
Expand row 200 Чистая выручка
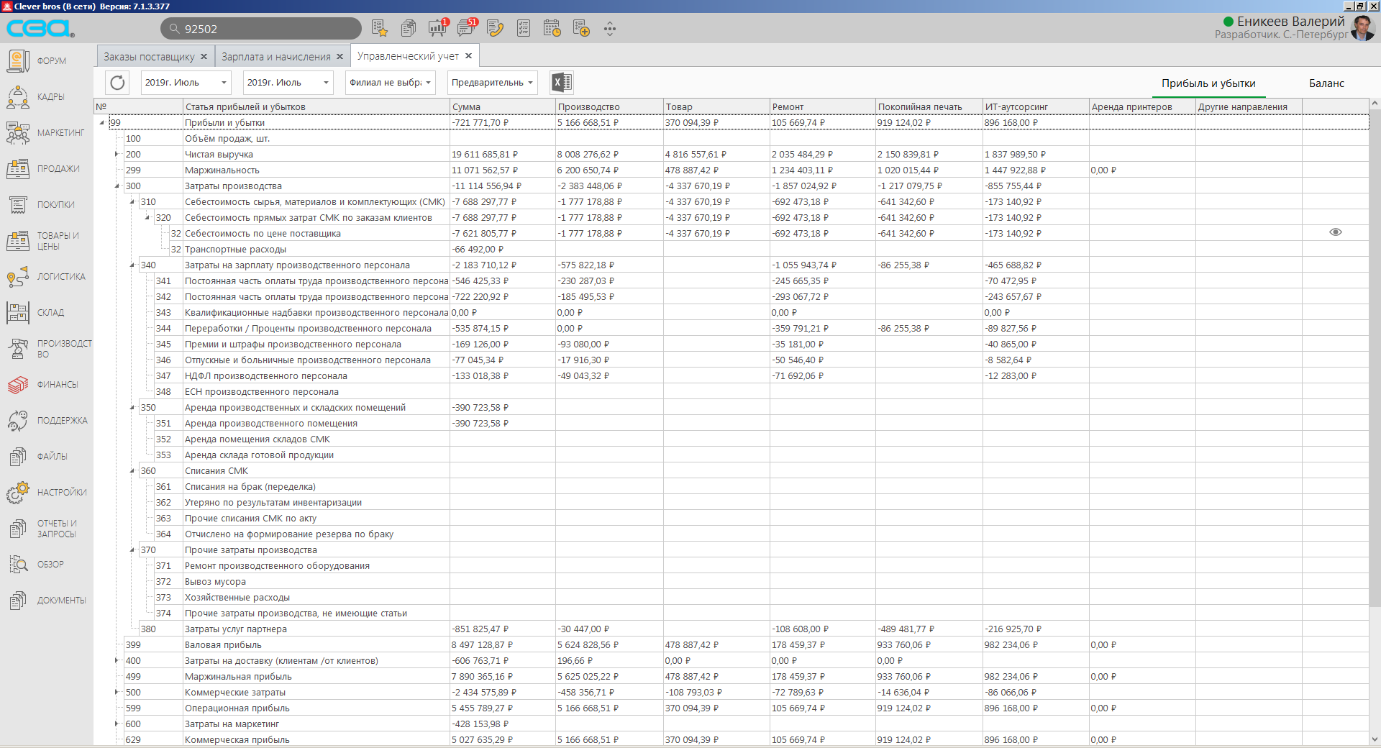coord(117,155)
